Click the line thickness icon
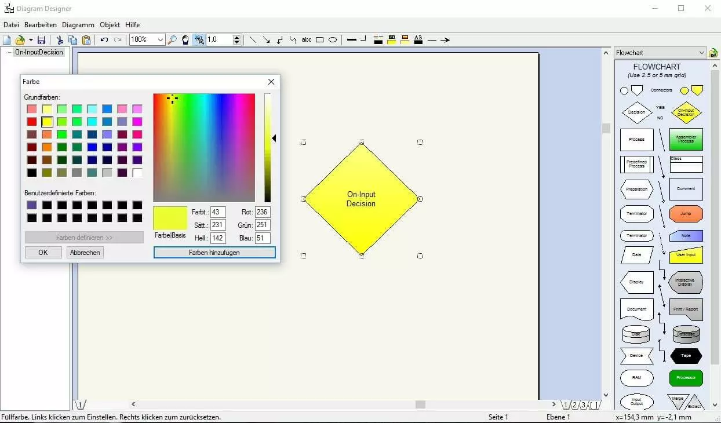 [352, 40]
